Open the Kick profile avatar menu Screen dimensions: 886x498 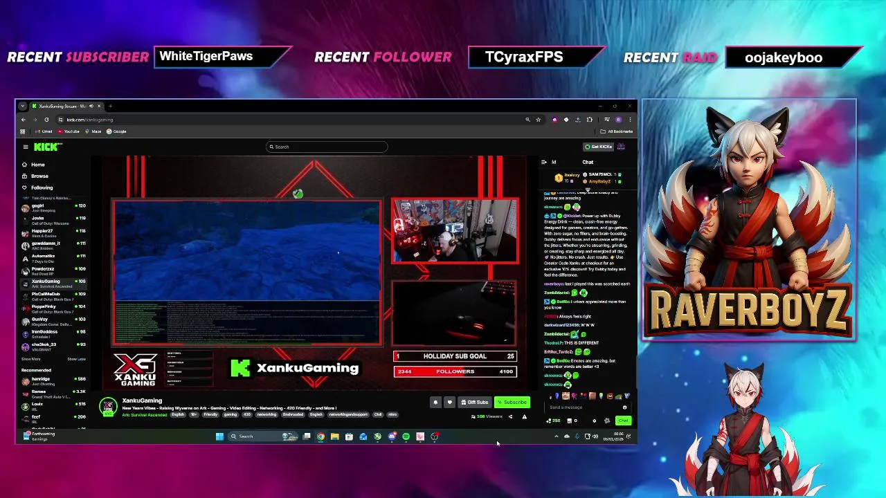(x=621, y=147)
